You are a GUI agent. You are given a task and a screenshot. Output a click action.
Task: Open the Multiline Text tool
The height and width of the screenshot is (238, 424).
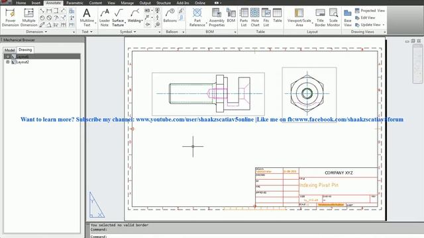click(87, 18)
